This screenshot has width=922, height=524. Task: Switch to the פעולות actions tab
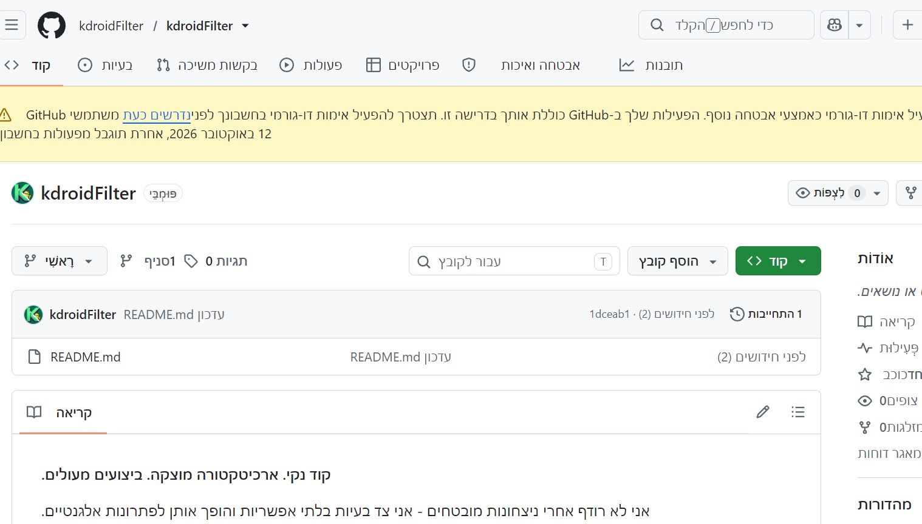tap(311, 65)
